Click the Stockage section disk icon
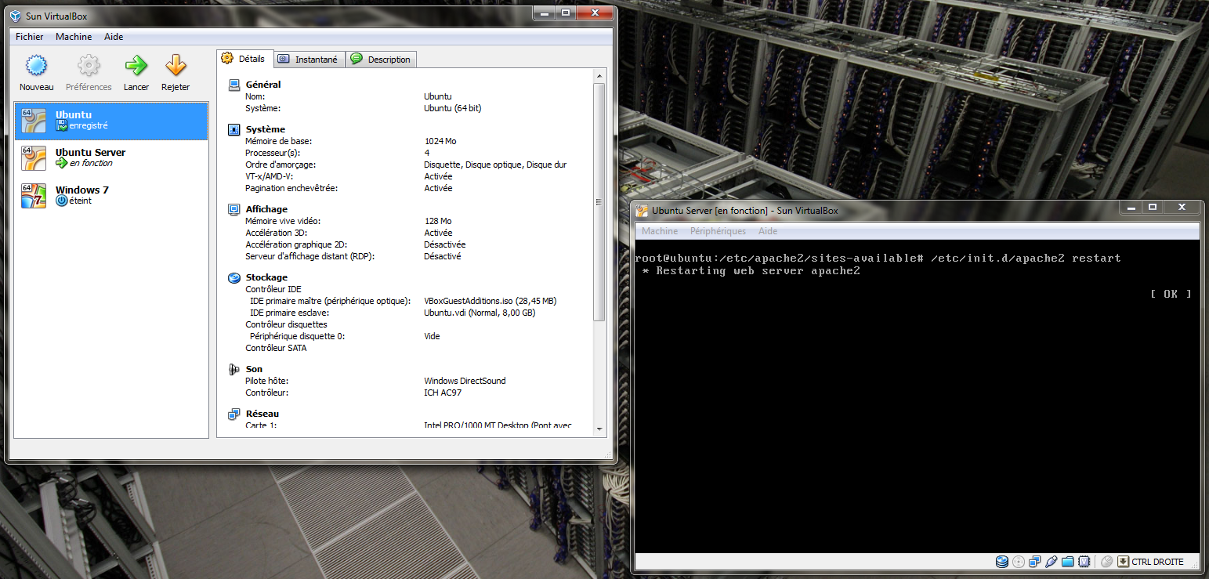Screen dimensions: 1209x579 (x=233, y=277)
